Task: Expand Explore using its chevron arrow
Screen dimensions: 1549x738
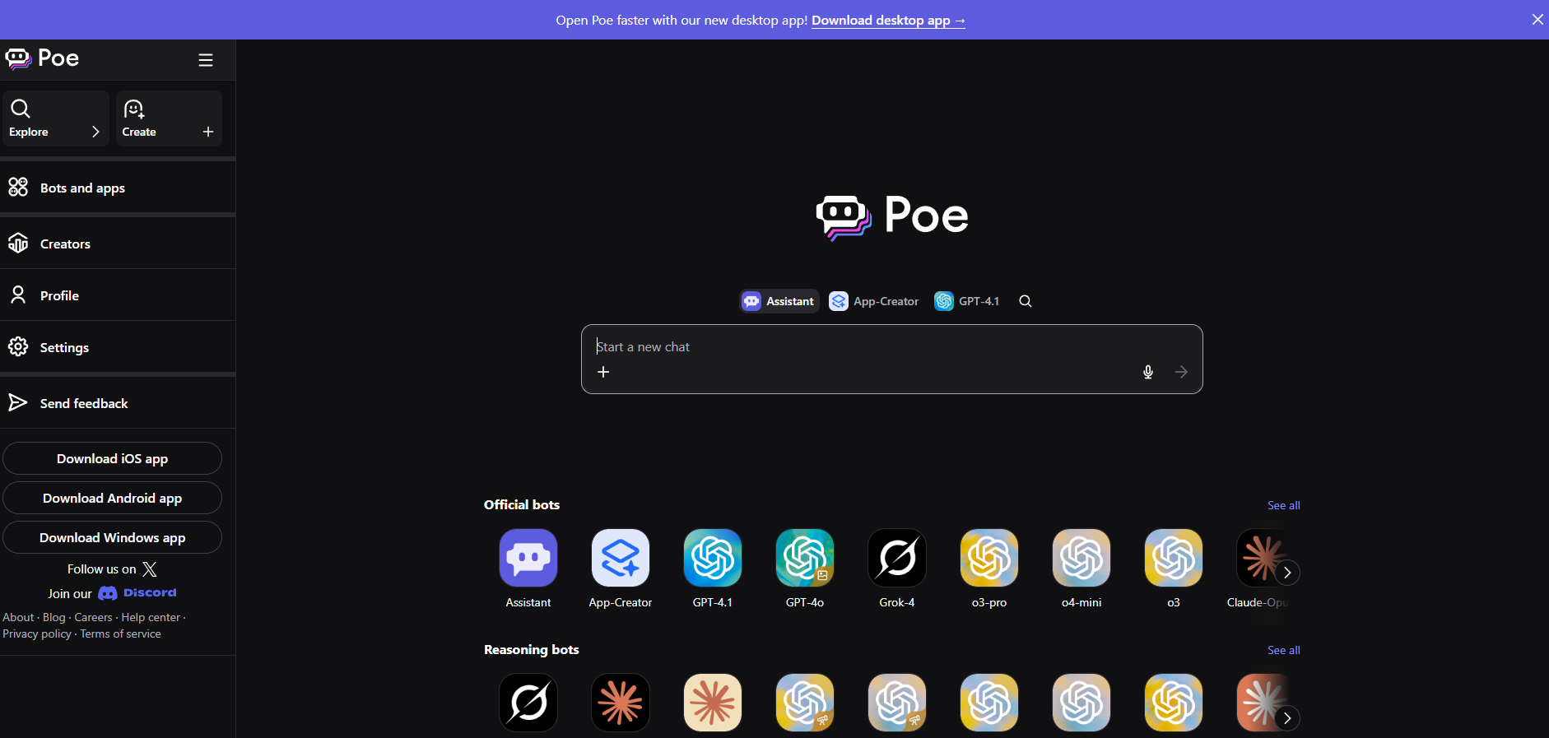Action: coord(95,132)
